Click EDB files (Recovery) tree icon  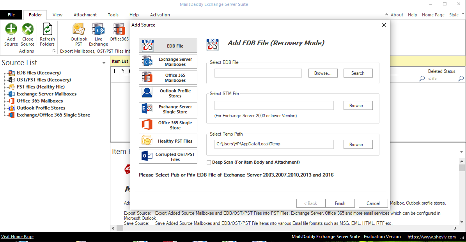point(12,73)
